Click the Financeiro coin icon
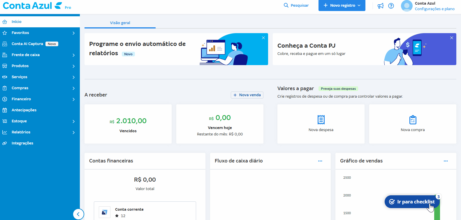461x220 pixels. pyautogui.click(x=5, y=99)
